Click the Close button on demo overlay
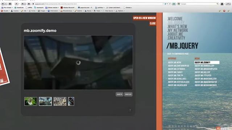 153,23
